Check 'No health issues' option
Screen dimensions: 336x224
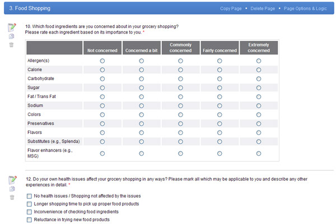(x=29, y=196)
